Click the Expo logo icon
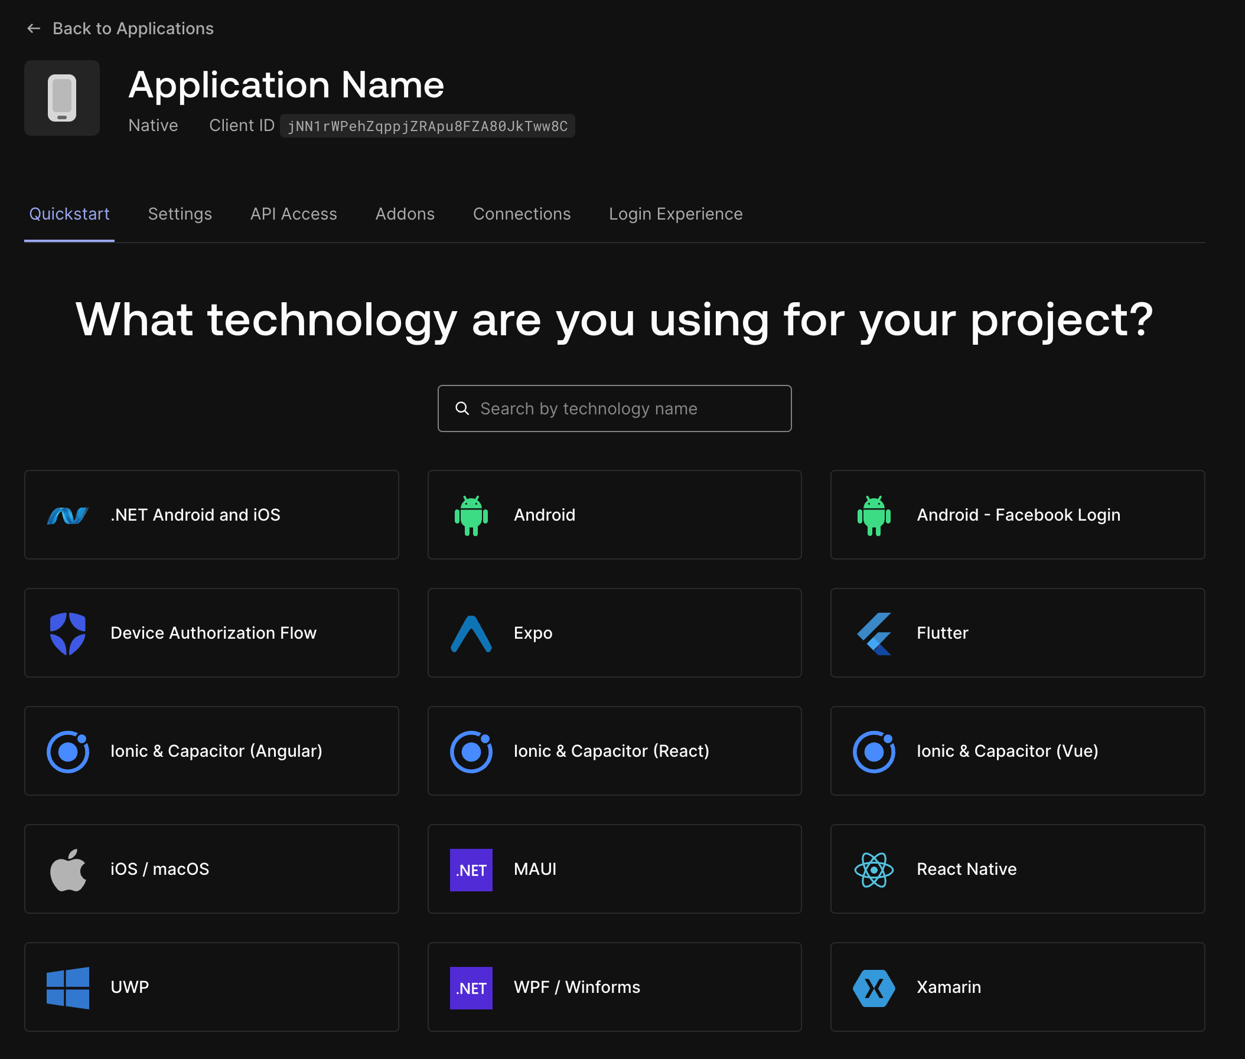This screenshot has height=1059, width=1245. [x=471, y=633]
